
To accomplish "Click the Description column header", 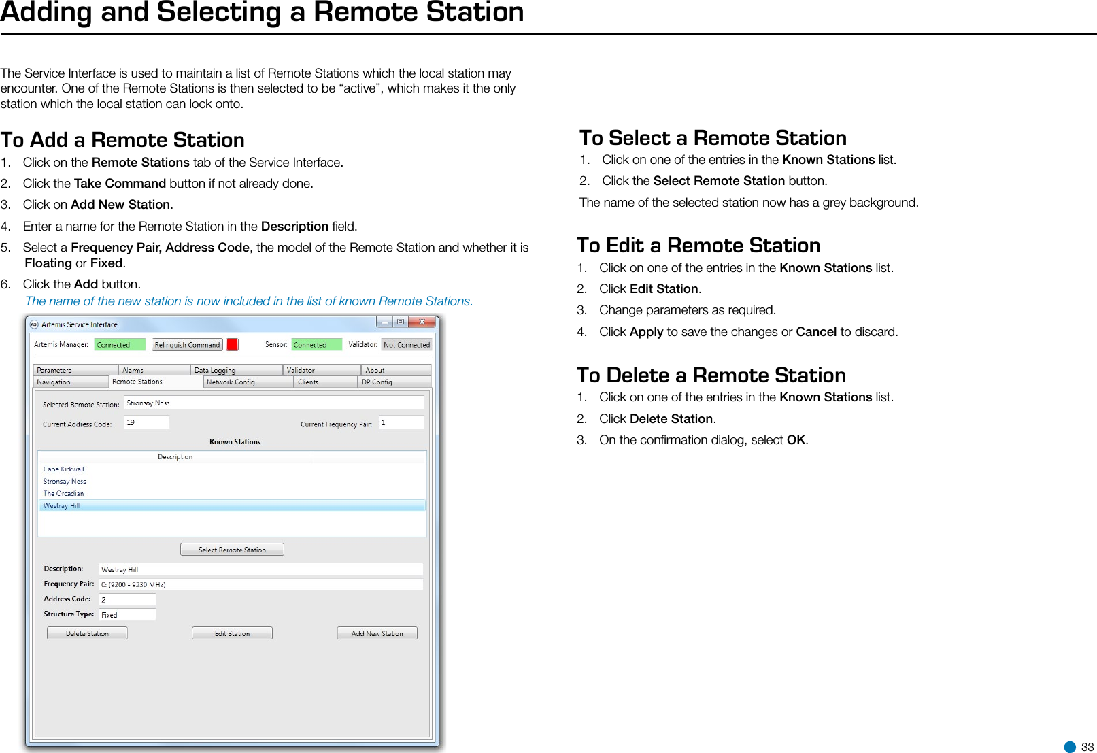I will coord(175,457).
